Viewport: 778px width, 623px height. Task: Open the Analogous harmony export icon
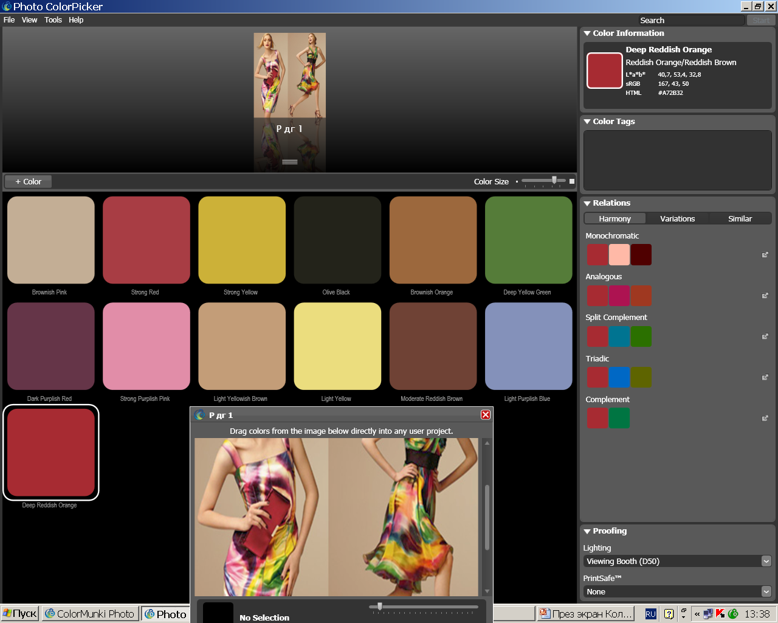pyautogui.click(x=765, y=296)
